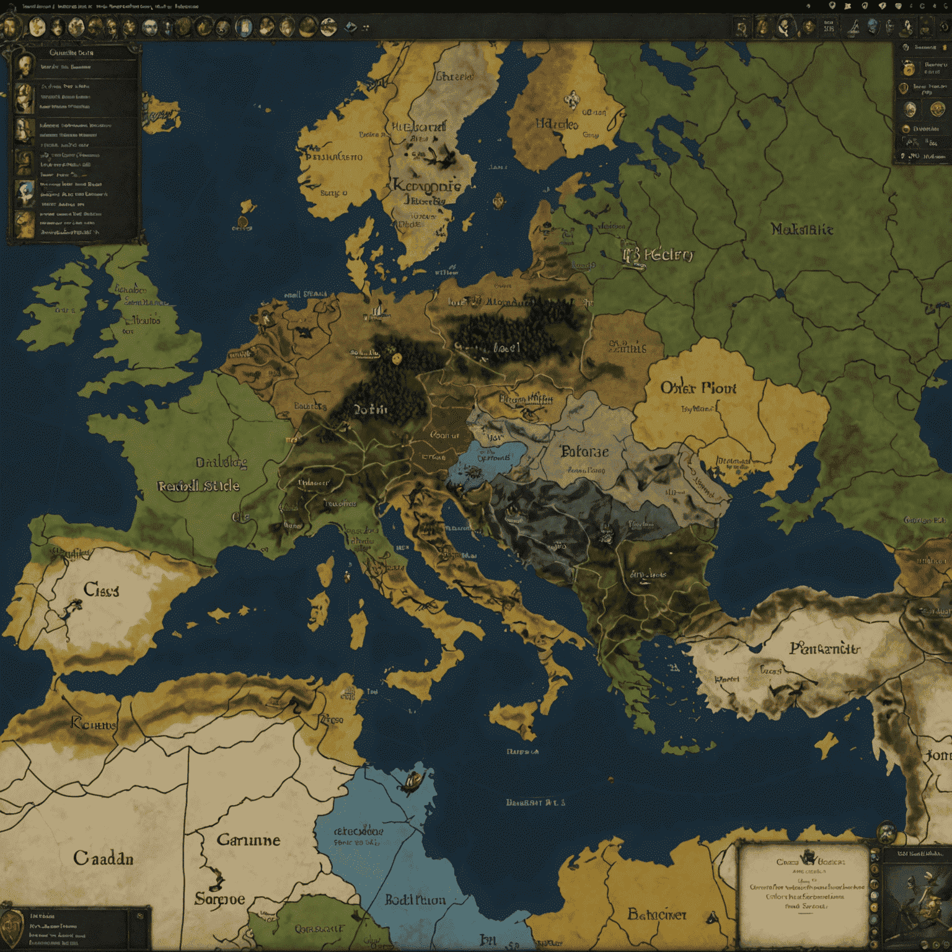This screenshot has width=952, height=952.
Task: Select the 'Ciass' territory in Iberia
Action: point(101,589)
